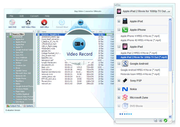This screenshot has height=127, width=180.
Task: Click the Add DVD toolbar icon
Action: 12,22
